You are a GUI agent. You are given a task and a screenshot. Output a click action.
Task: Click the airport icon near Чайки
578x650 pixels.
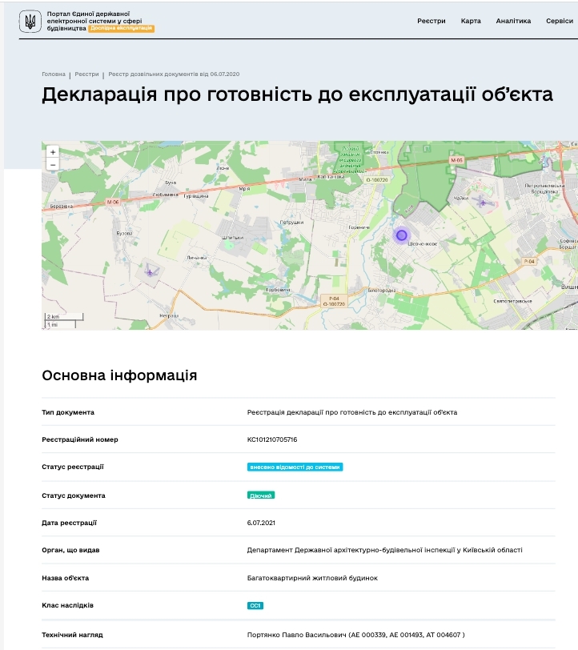[x=483, y=203]
